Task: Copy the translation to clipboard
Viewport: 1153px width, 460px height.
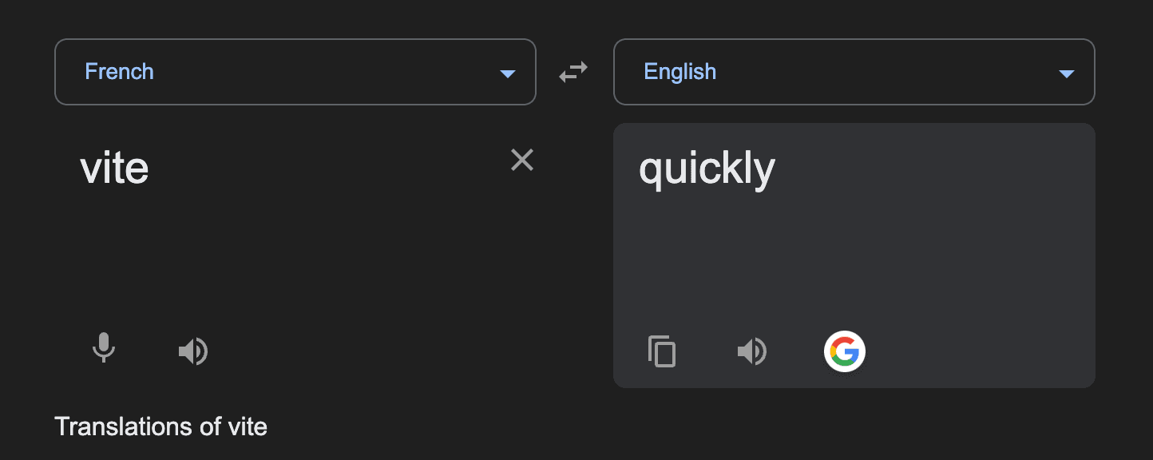Action: [x=663, y=351]
